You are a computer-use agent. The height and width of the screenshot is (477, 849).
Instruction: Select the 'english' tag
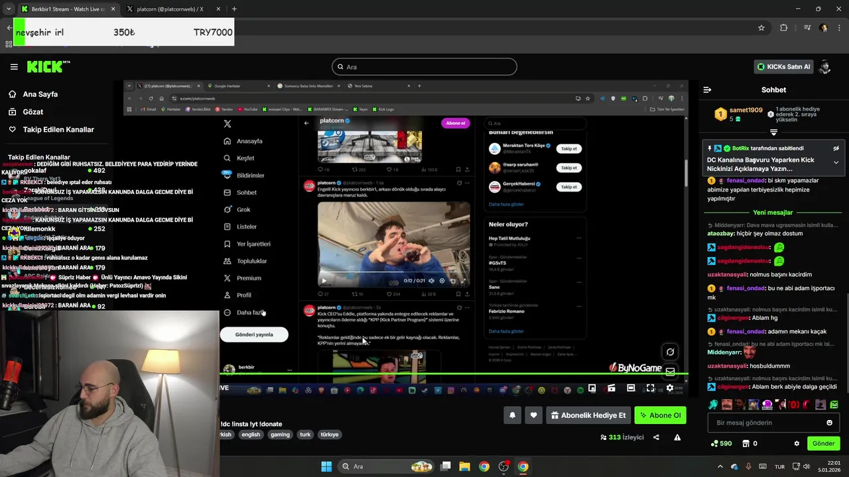pos(251,435)
